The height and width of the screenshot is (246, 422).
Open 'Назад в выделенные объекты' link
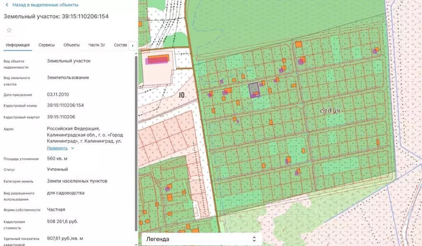click(45, 5)
